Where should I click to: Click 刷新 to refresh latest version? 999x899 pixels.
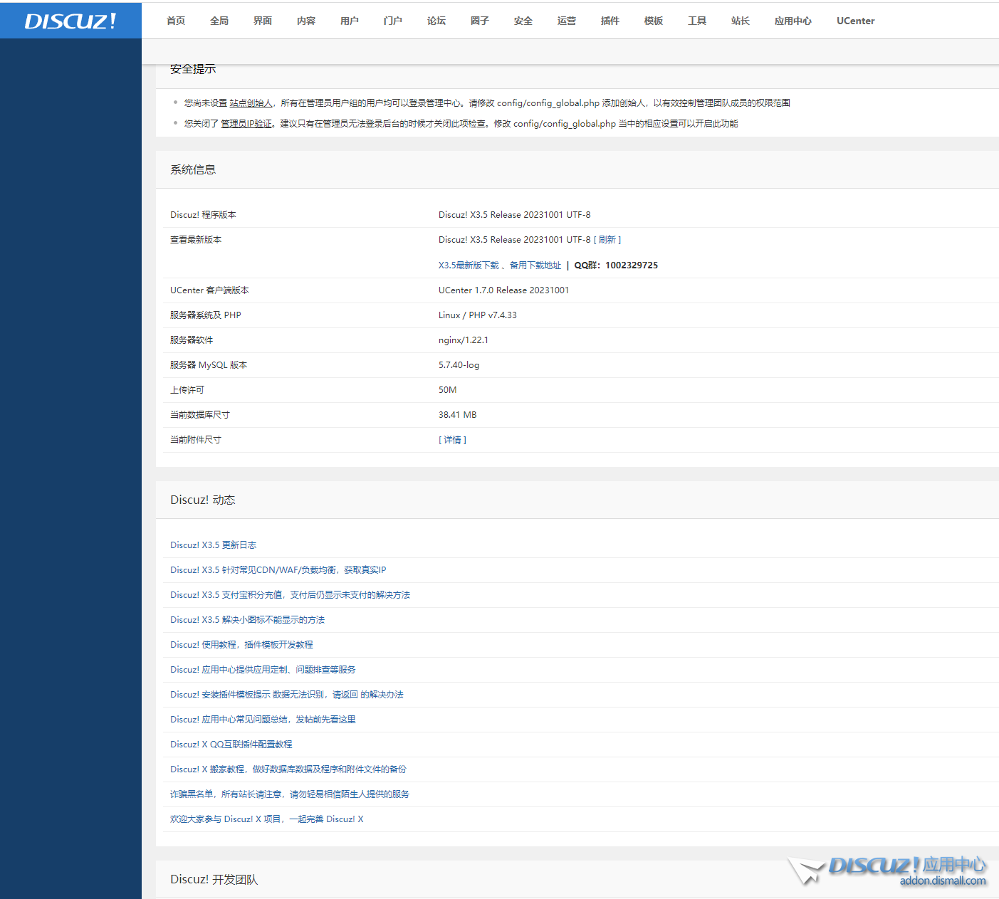click(607, 240)
